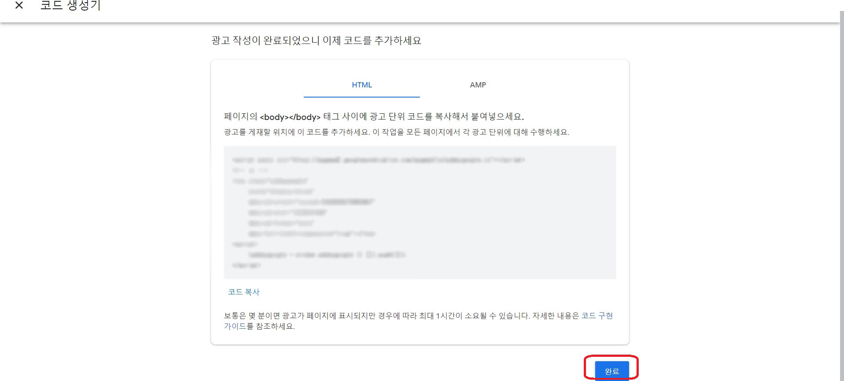This screenshot has height=381, width=844.
Task: Click the blue 완료 button
Action: pos(612,371)
